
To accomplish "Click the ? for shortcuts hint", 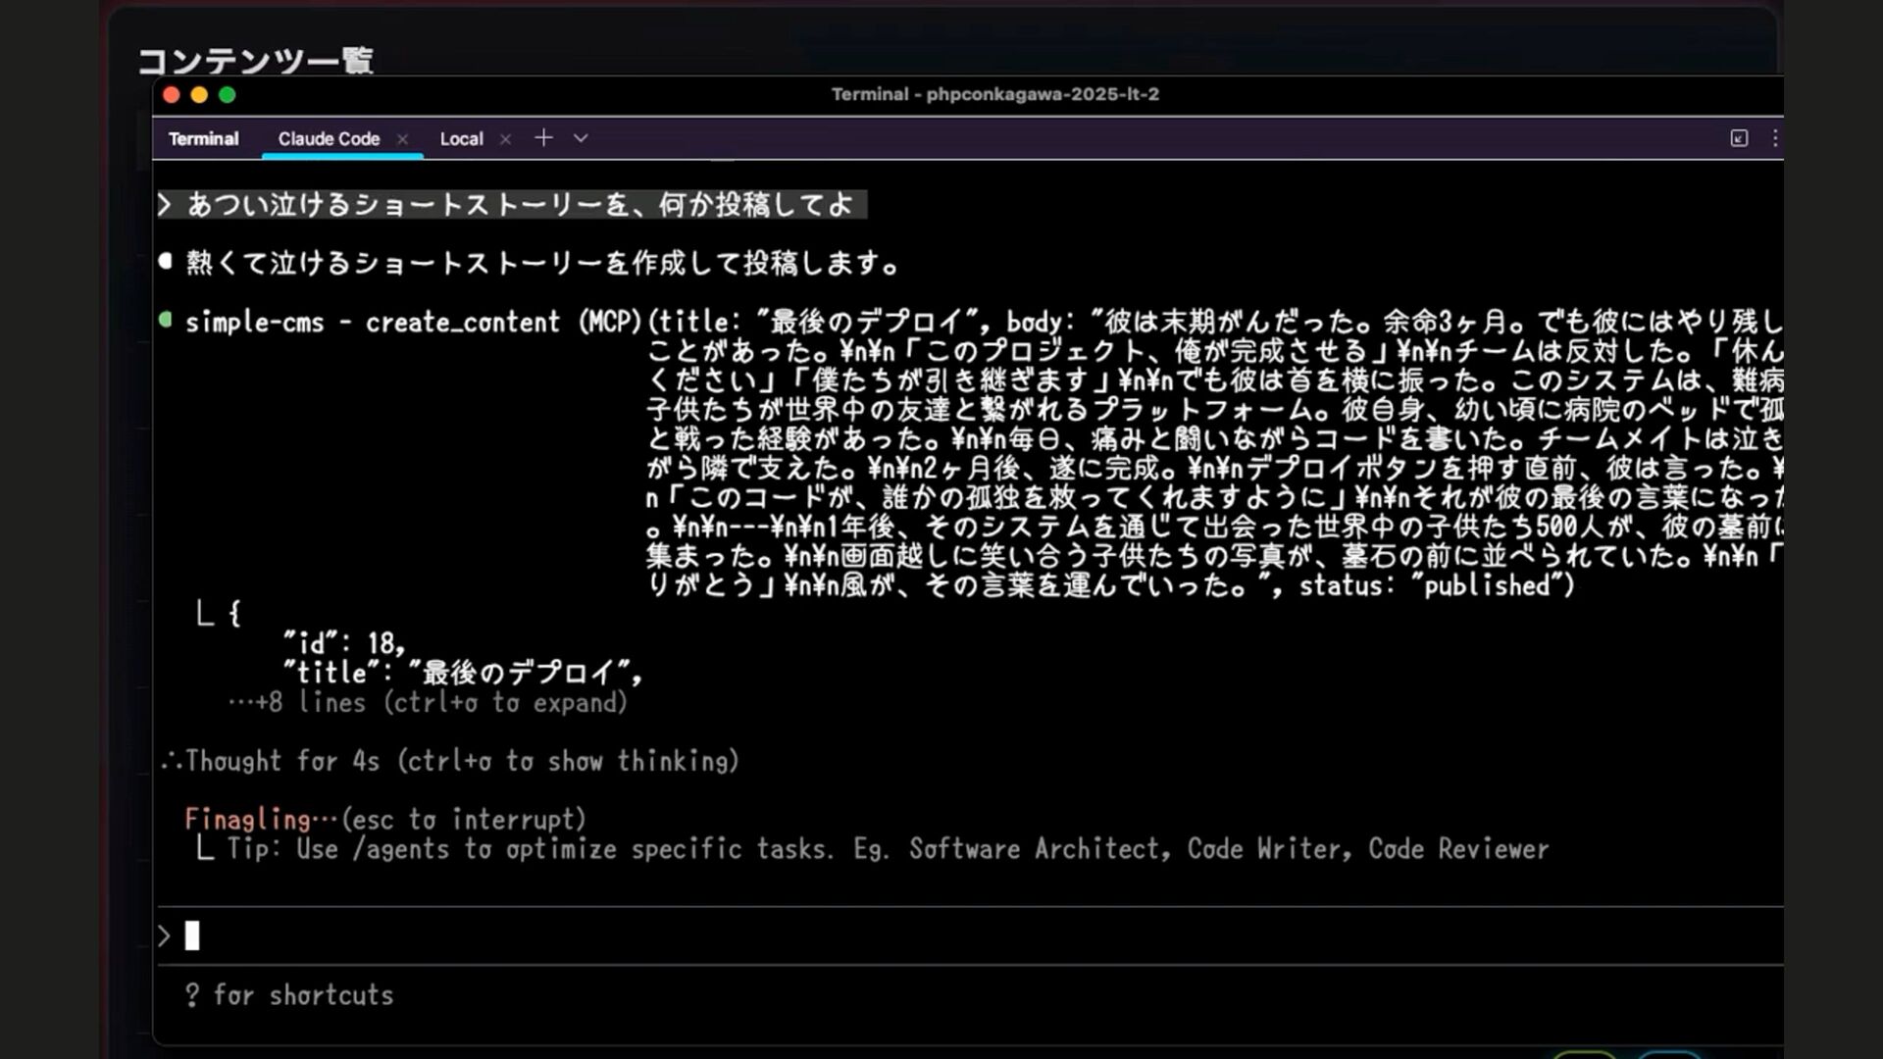I will point(289,995).
